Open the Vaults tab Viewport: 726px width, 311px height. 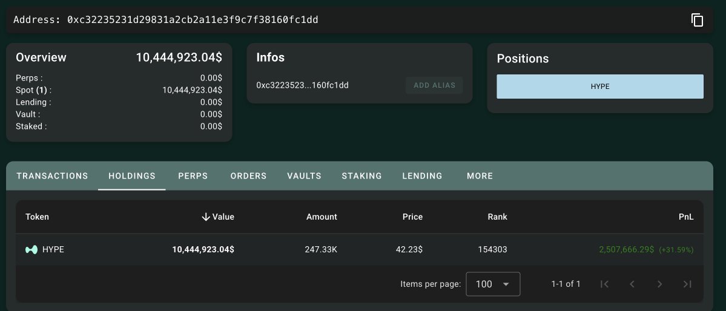pos(304,176)
